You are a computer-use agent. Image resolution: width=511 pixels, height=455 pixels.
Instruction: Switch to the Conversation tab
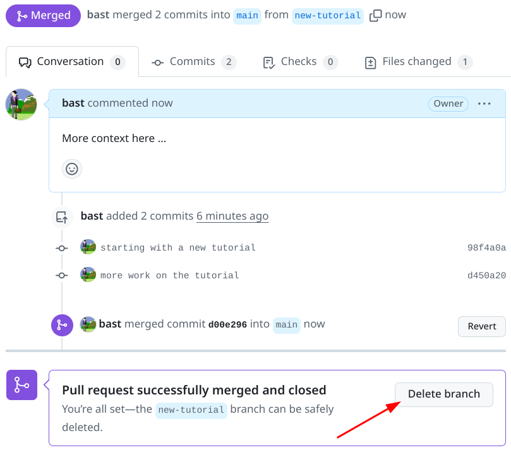click(x=71, y=62)
